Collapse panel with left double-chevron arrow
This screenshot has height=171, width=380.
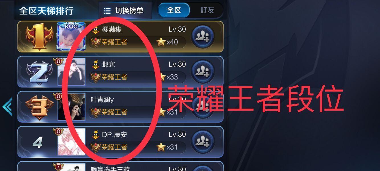click(7, 107)
